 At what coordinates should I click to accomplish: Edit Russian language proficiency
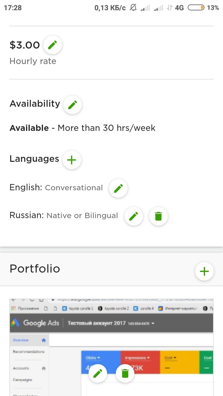134,216
